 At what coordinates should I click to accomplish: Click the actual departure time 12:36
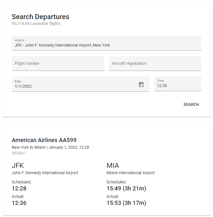coord(19,203)
